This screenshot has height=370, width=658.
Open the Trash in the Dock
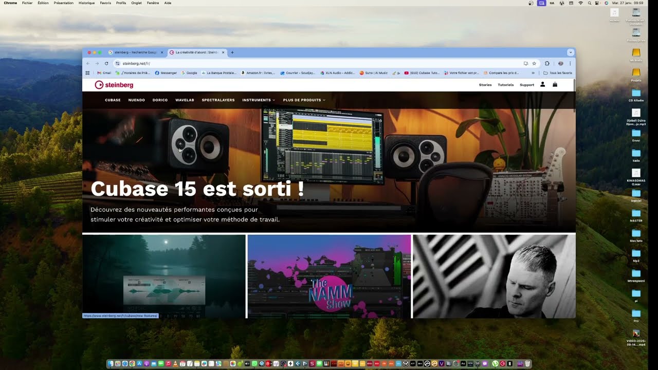click(x=527, y=363)
